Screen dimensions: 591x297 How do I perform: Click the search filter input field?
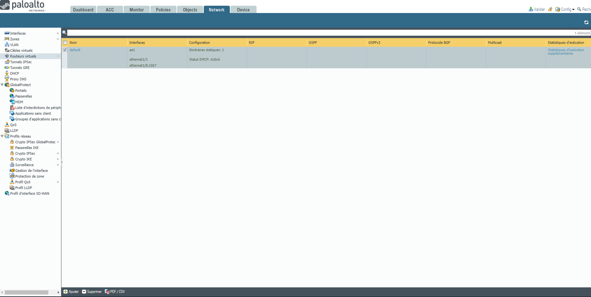click(x=329, y=33)
